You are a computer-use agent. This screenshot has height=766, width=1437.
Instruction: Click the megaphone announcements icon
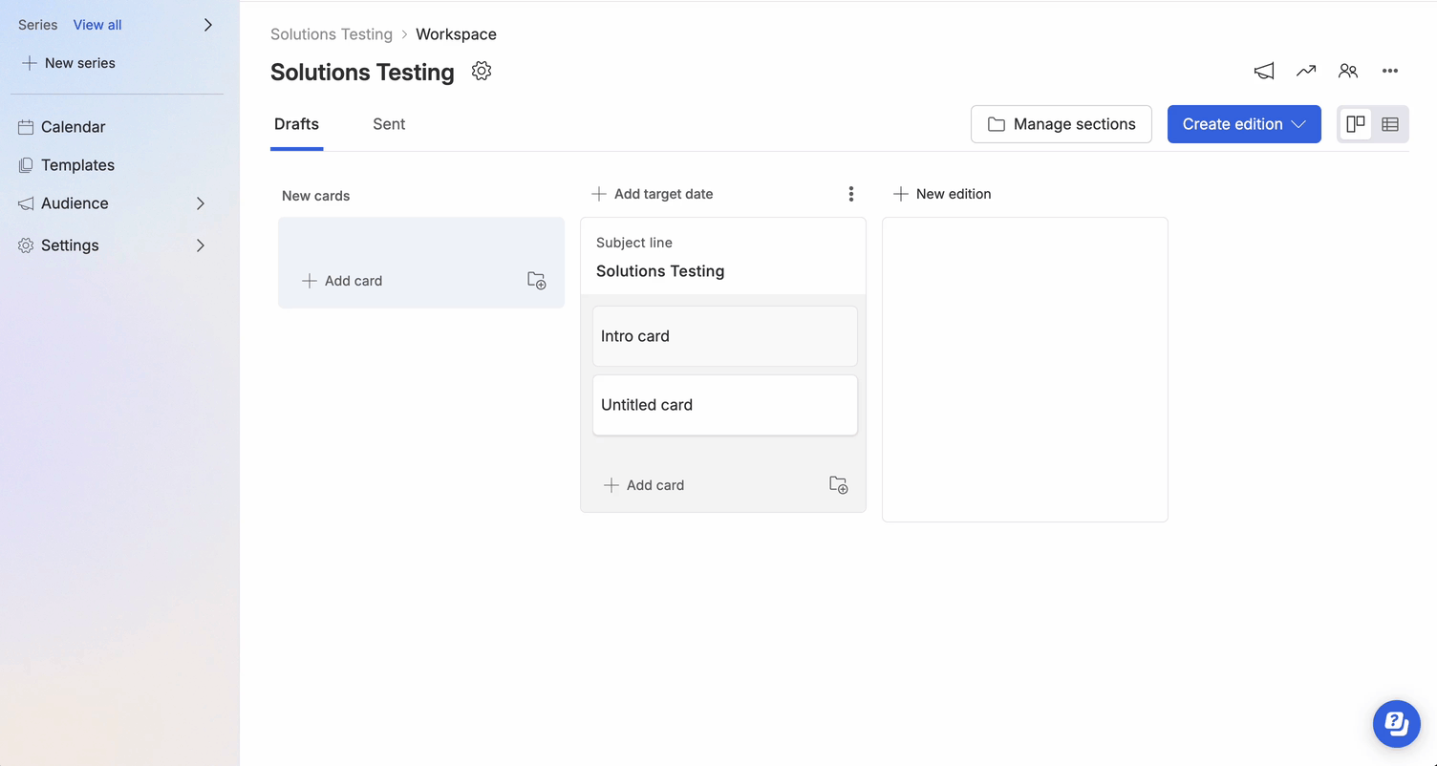click(1264, 71)
